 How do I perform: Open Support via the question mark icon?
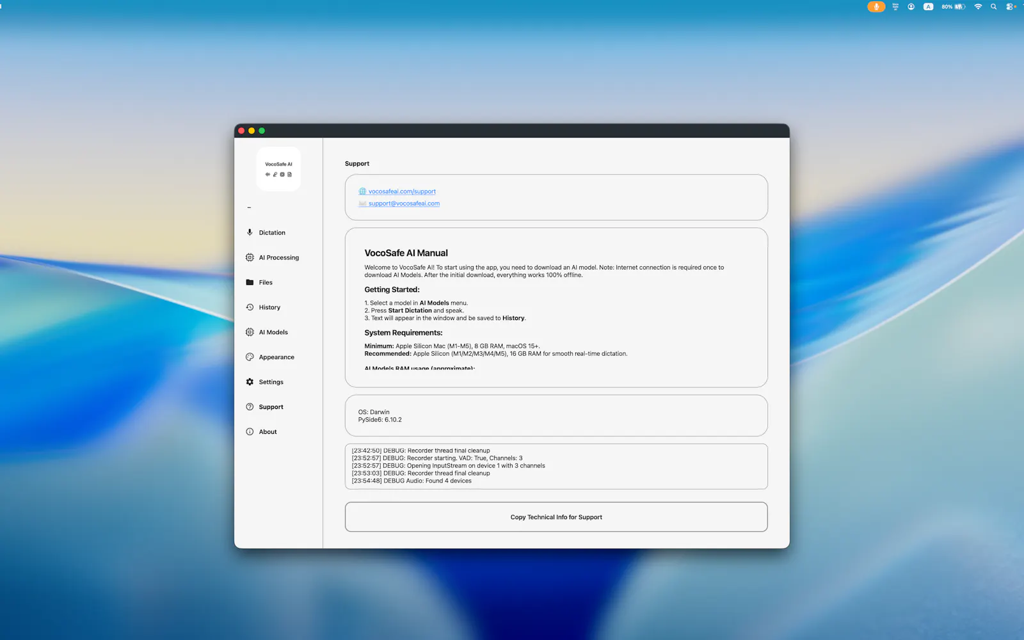(x=250, y=407)
